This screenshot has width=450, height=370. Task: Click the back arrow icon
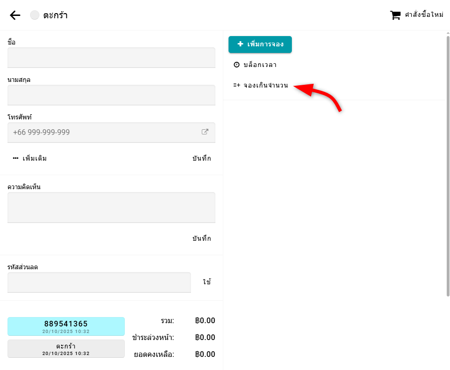click(15, 15)
